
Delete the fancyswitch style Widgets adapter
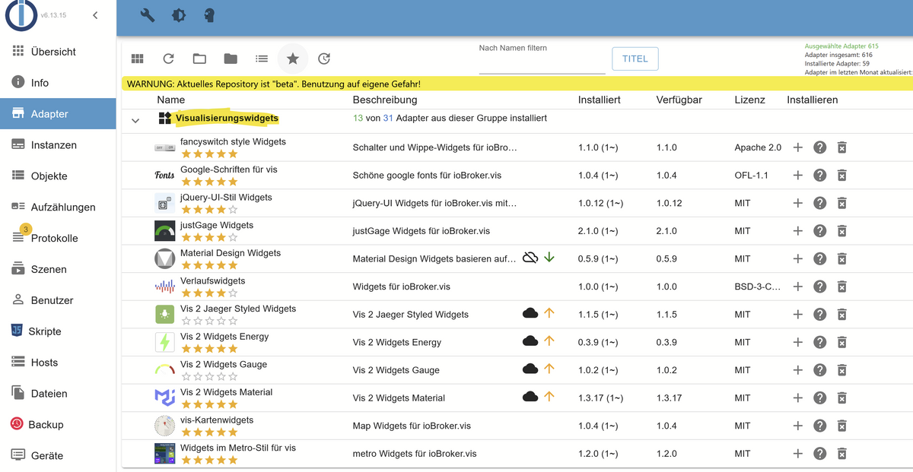tap(842, 147)
